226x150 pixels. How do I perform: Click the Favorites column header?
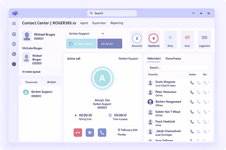pyautogui.click(x=153, y=74)
